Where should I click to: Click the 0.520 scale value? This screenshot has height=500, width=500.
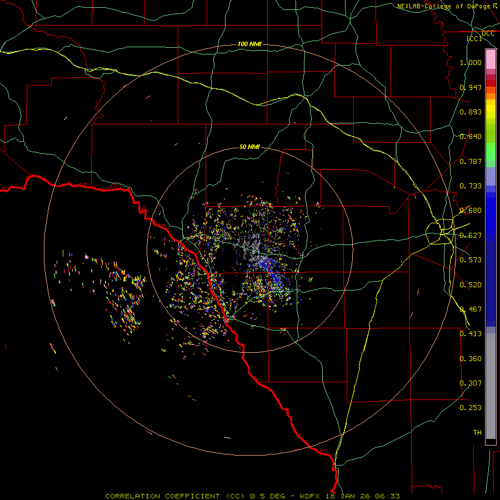(471, 285)
